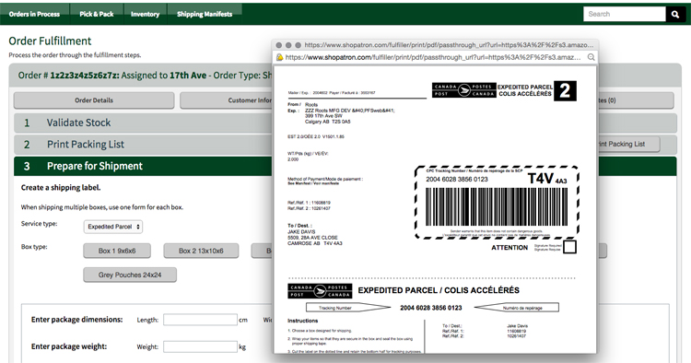The height and width of the screenshot is (363, 691).
Task: Switch to the Pick & Pack tab
Action: [97, 14]
